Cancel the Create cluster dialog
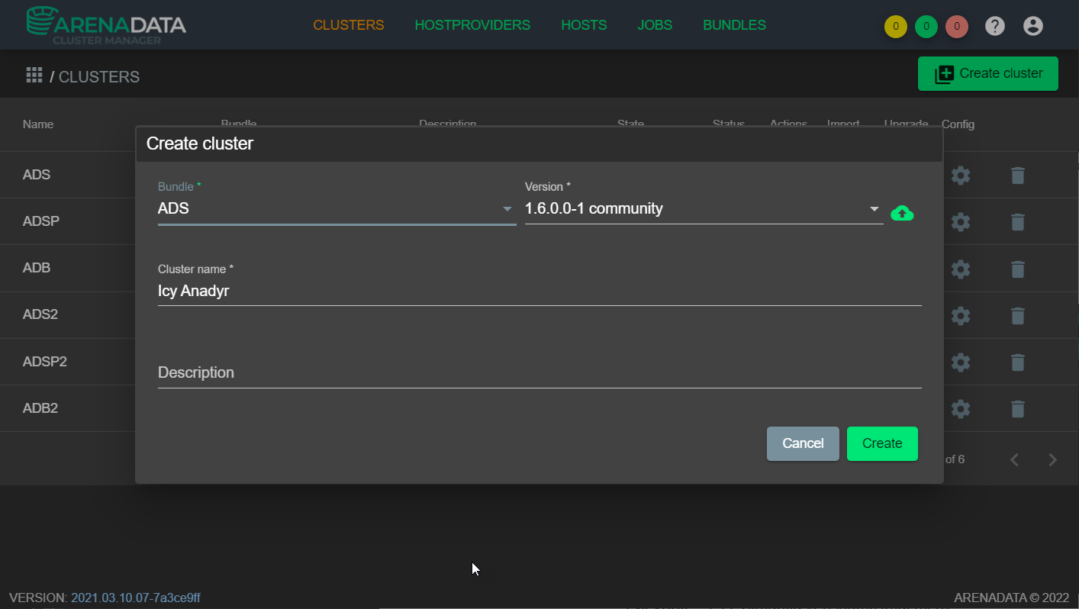 click(x=803, y=443)
